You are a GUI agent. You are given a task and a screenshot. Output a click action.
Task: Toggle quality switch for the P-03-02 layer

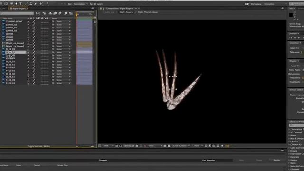tap(34, 80)
